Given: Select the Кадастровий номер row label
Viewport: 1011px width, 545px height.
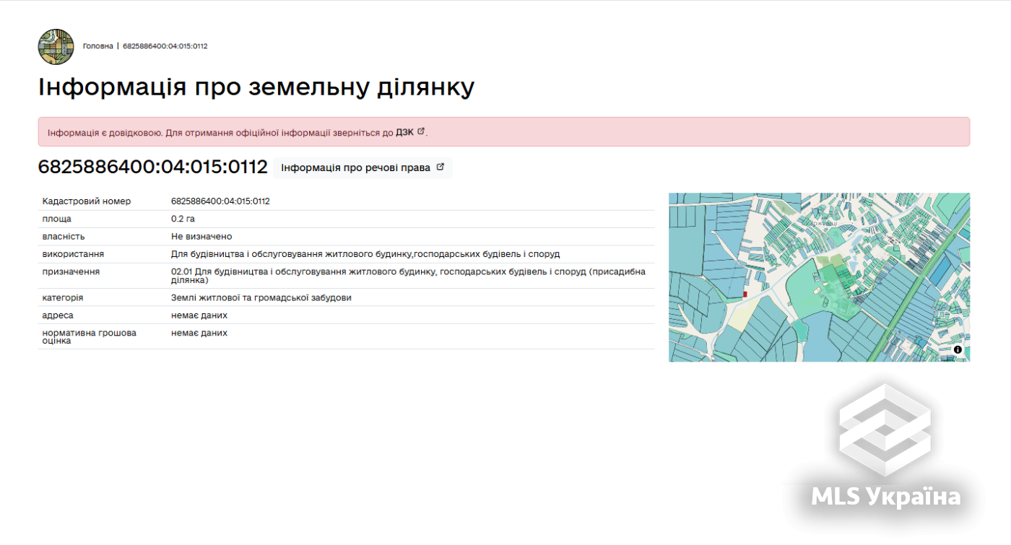Looking at the screenshot, I should 87,201.
